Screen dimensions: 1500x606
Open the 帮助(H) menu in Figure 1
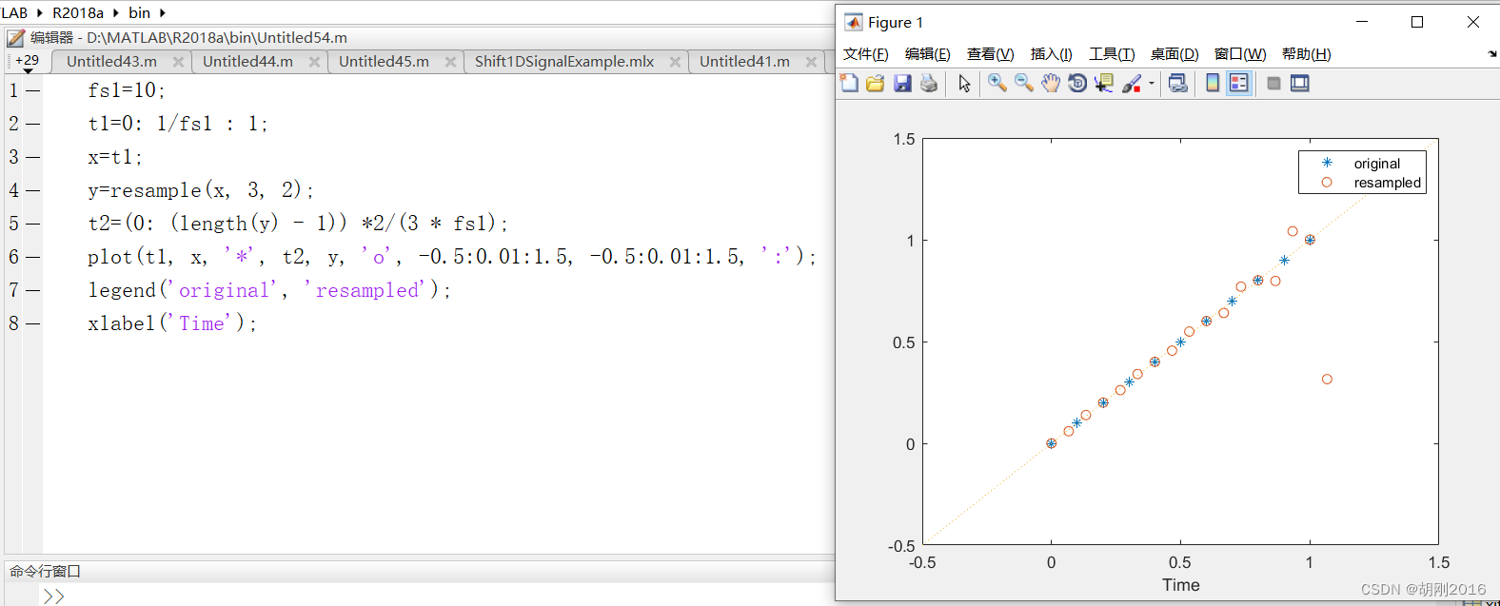click(1306, 54)
